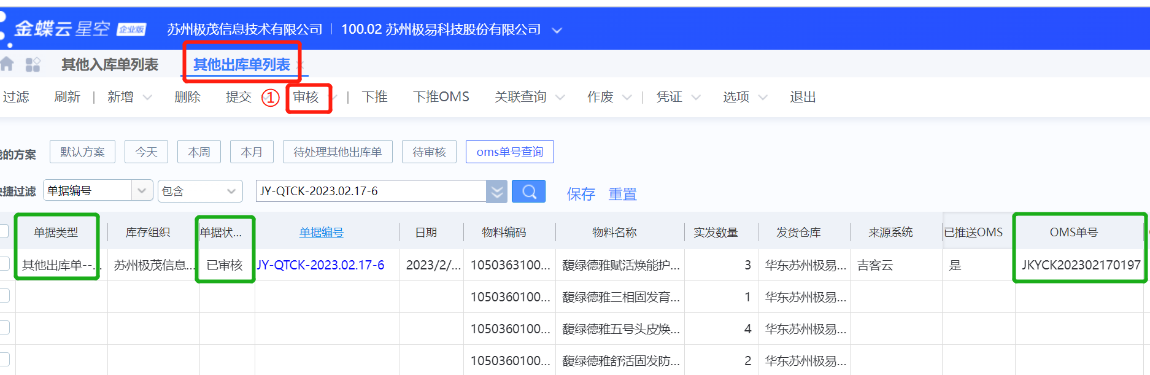
Task: Switch to the 其他出库单列表 tab
Action: pyautogui.click(x=242, y=64)
